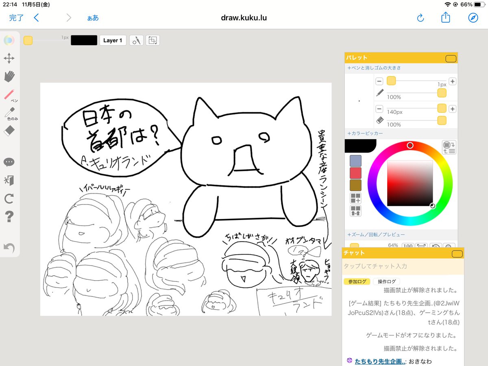Minimize the Chat panel toggle
This screenshot has height=366, width=488.
pyautogui.click(x=457, y=254)
